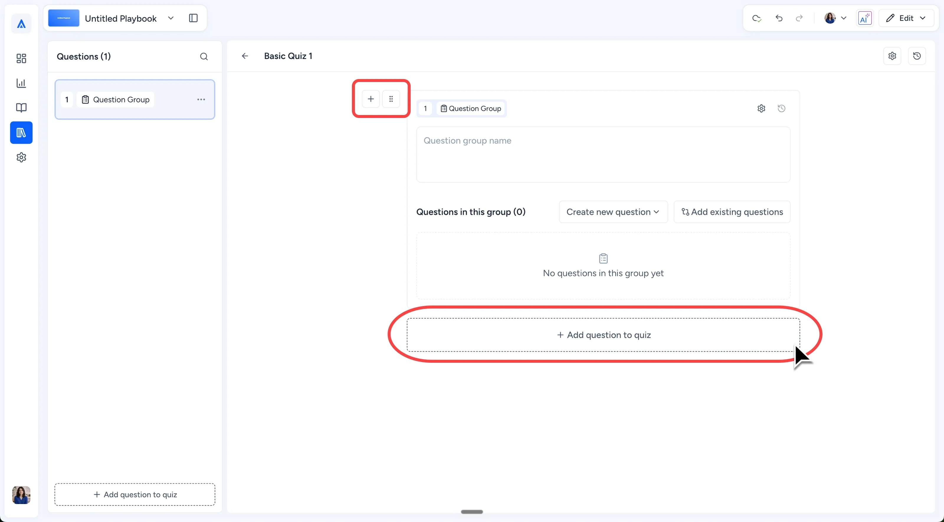
Task: Open the three-dot menu for Question Group
Action: click(201, 100)
